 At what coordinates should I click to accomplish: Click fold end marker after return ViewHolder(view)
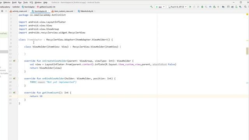point(18,72)
